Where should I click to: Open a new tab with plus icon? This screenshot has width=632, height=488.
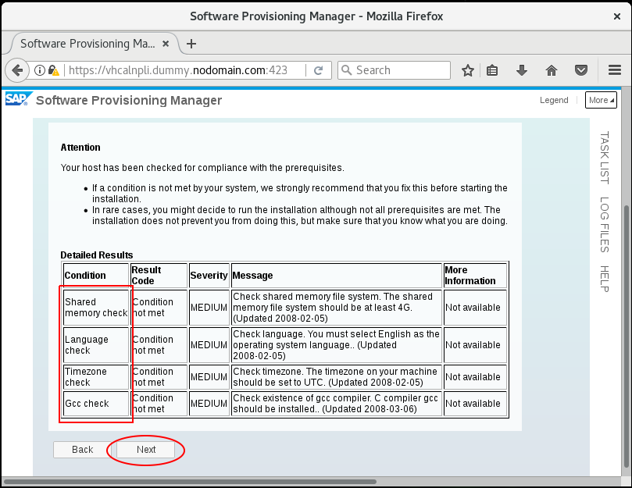tap(191, 44)
